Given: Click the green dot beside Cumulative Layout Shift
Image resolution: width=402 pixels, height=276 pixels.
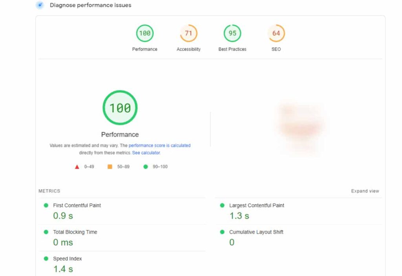Looking at the screenshot, I should pyautogui.click(x=223, y=232).
